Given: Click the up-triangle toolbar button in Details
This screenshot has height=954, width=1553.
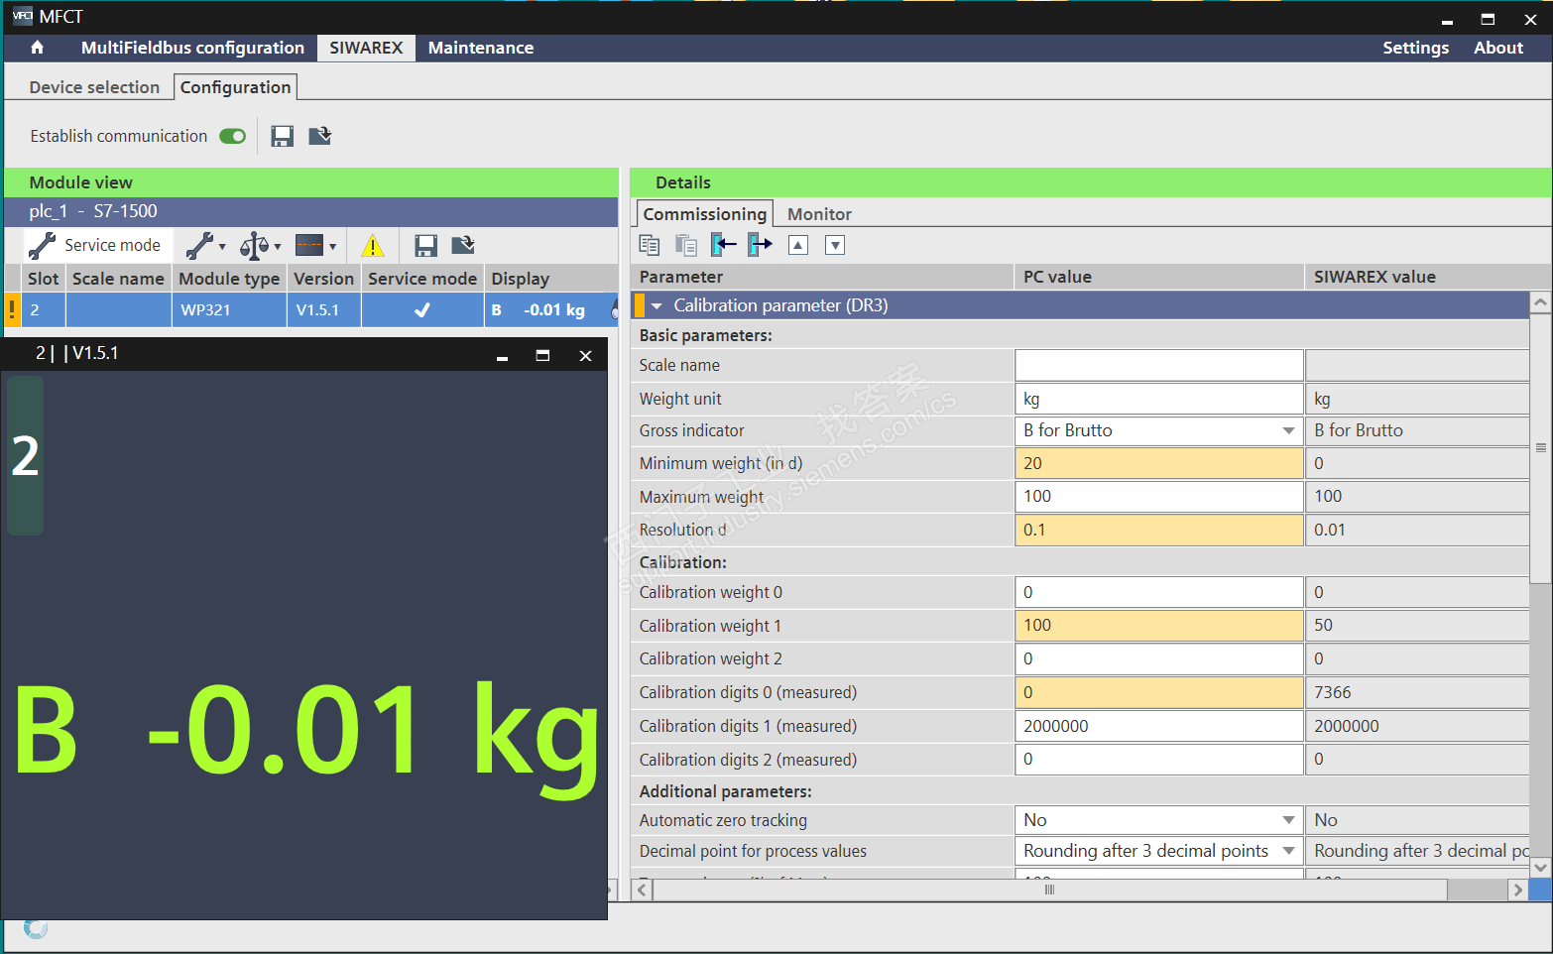Looking at the screenshot, I should pos(798,245).
